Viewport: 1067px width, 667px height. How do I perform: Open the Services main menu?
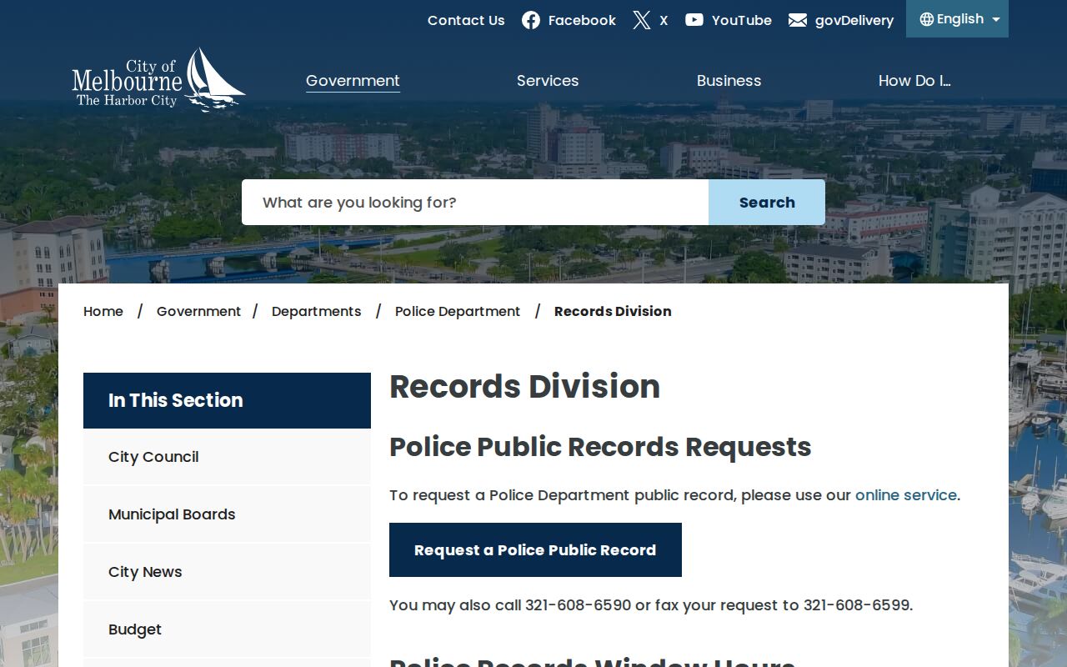tap(548, 81)
